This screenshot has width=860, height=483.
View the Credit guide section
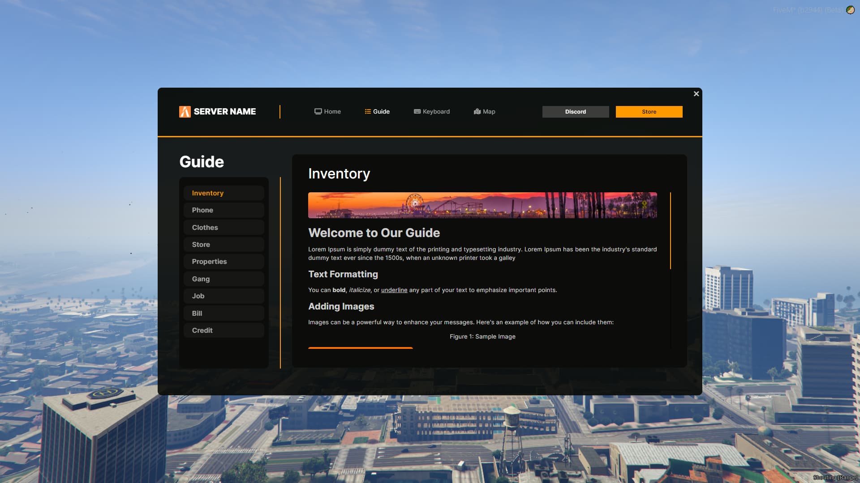click(224, 330)
